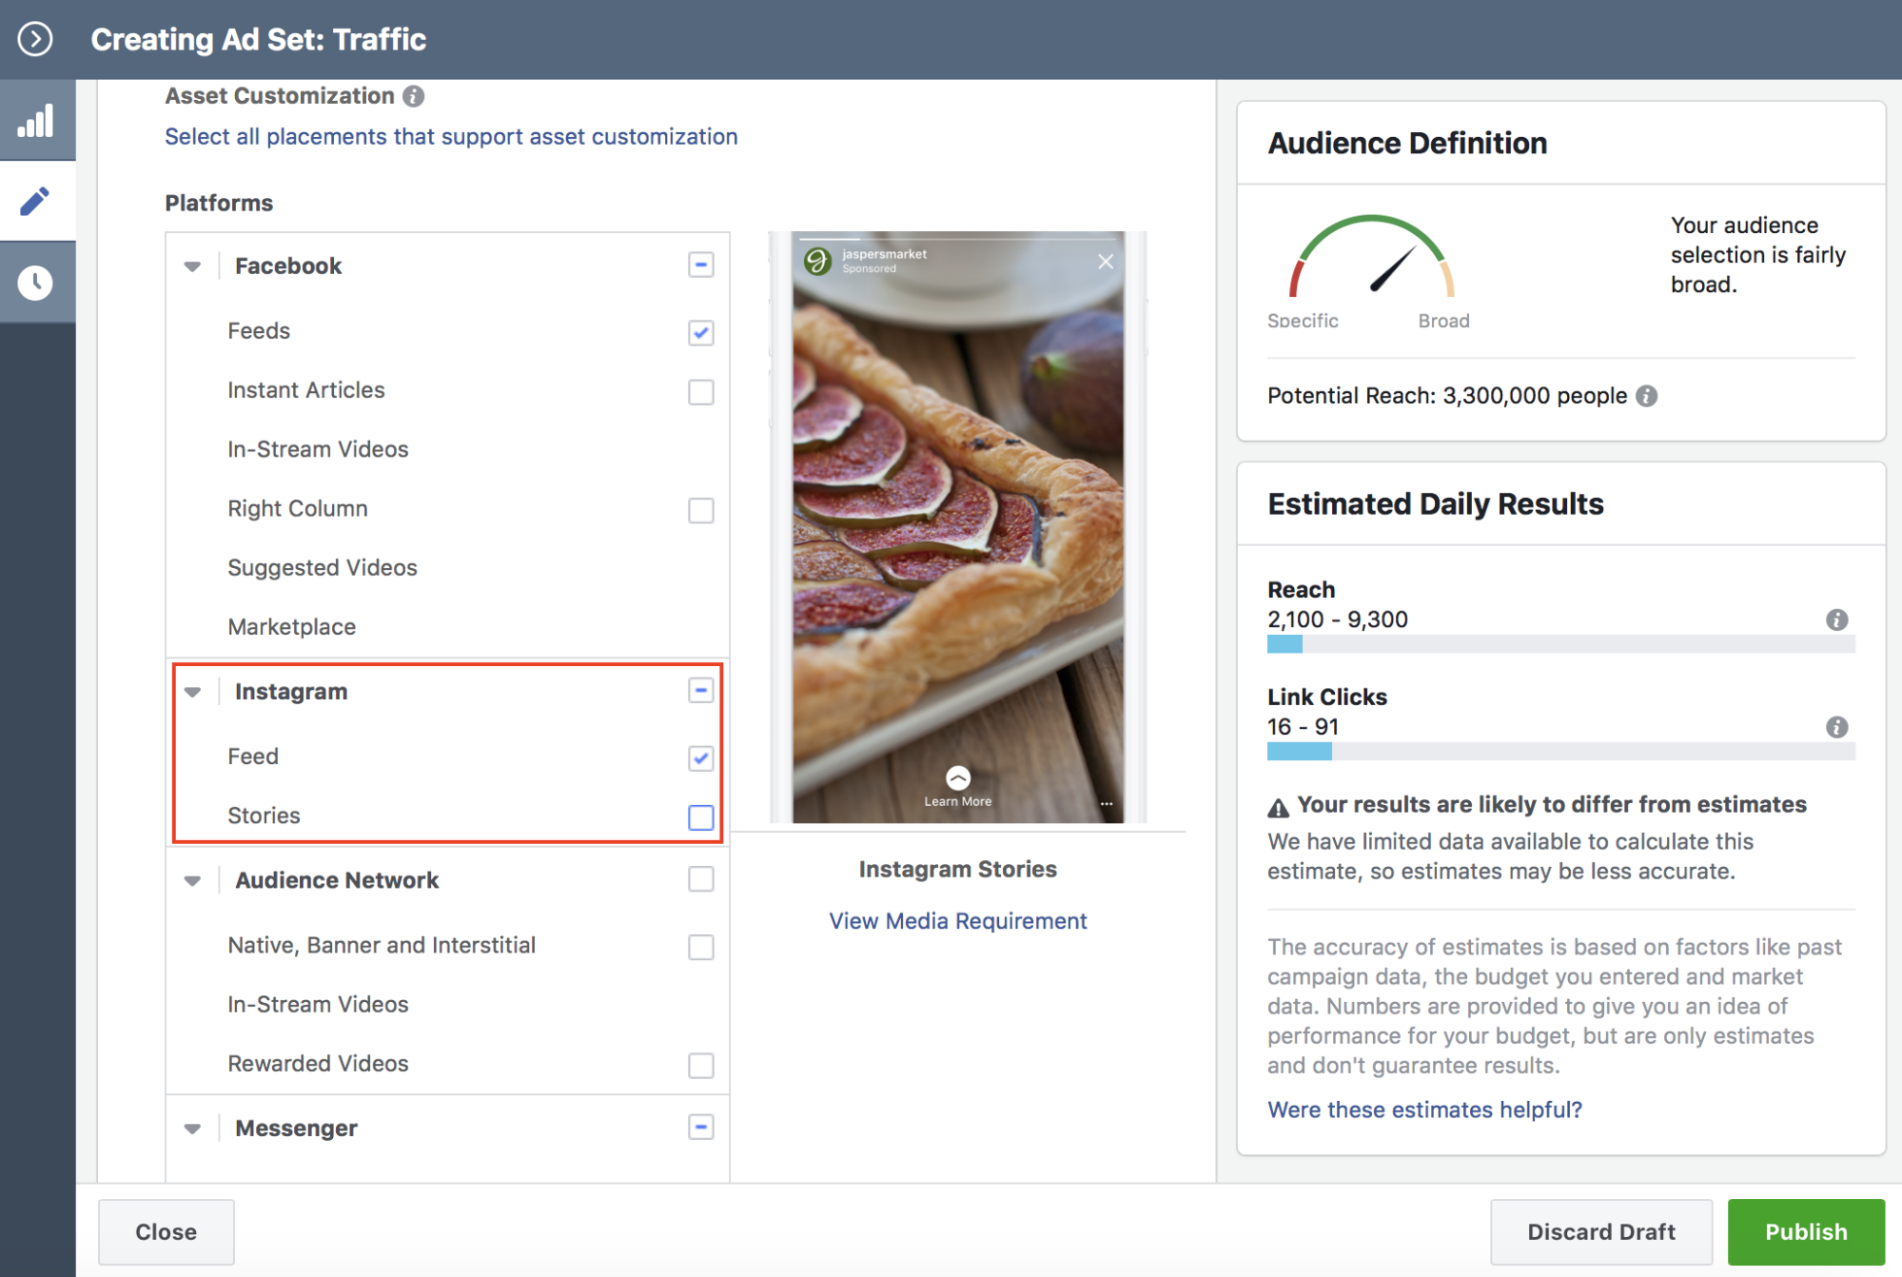This screenshot has width=1902, height=1277.
Task: Click the green Publish button
Action: click(x=1806, y=1231)
